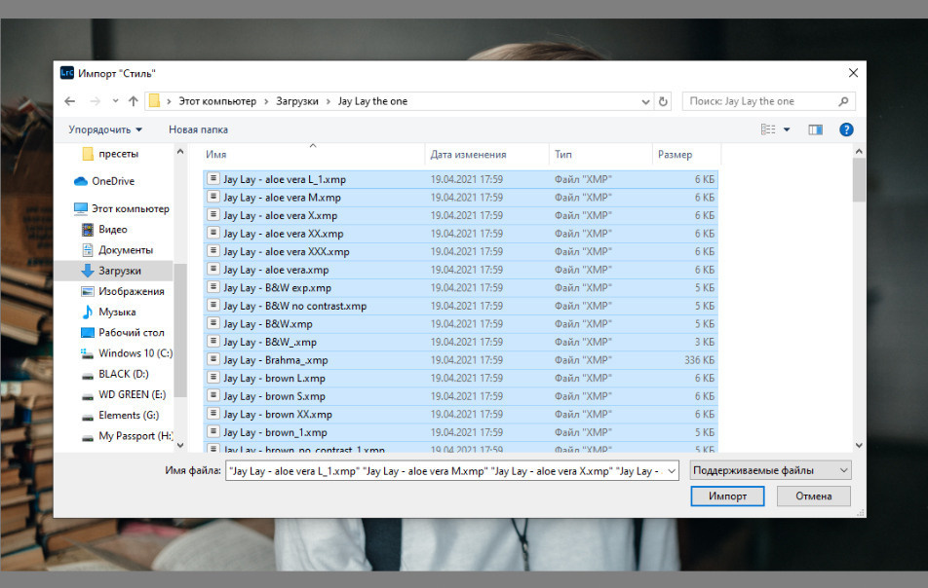The image size is (928, 588).
Task: Open the view options dropdown arrow
Action: pos(786,129)
